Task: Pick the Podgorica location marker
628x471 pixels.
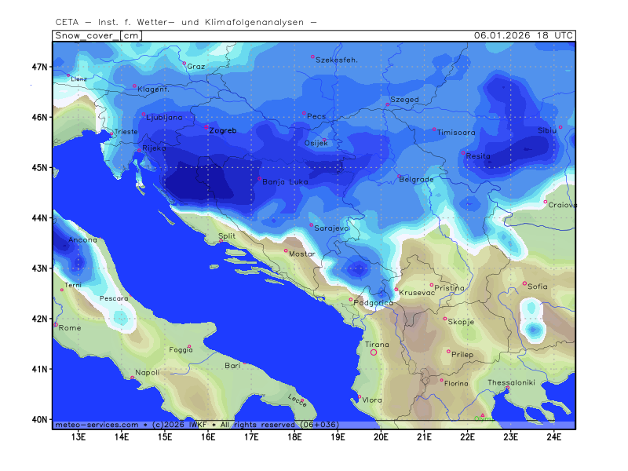Action: click(351, 299)
